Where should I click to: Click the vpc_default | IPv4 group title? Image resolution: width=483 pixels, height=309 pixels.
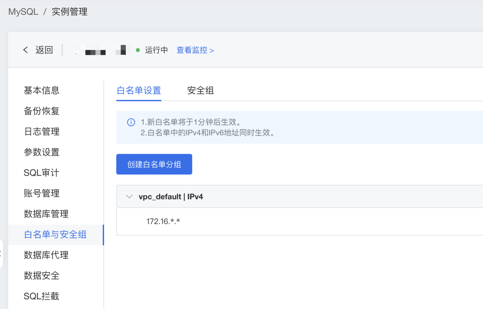pos(171,196)
